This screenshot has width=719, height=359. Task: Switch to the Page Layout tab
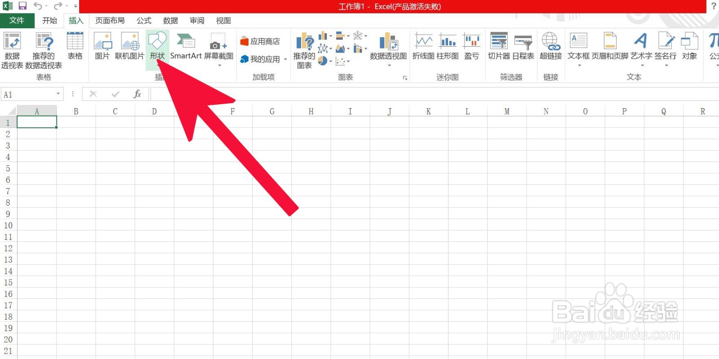coord(110,20)
